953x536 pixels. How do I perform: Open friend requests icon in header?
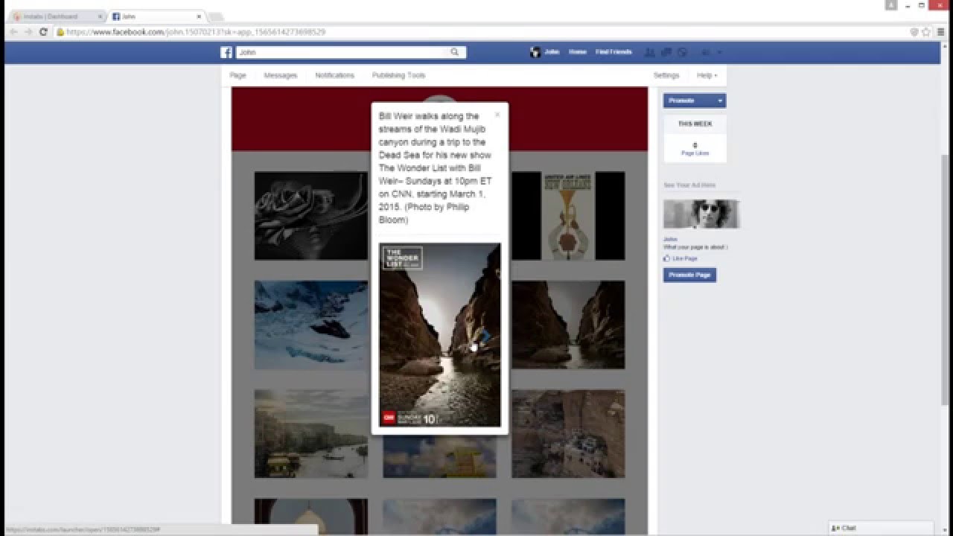649,52
